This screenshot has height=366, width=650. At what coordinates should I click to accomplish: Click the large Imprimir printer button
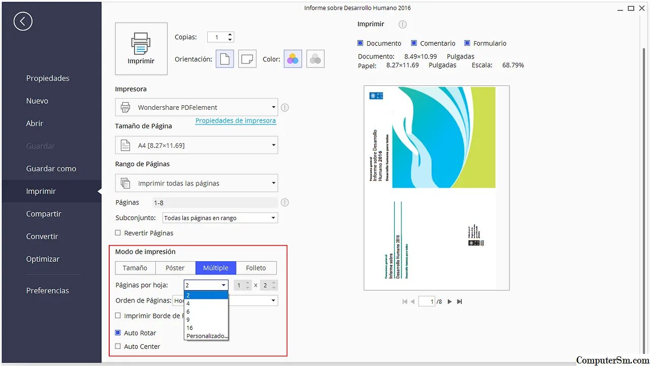tap(141, 49)
